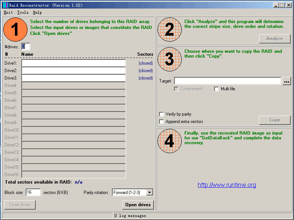Click the (closed) status for Drive2
294x220 pixels.
tap(146, 71)
